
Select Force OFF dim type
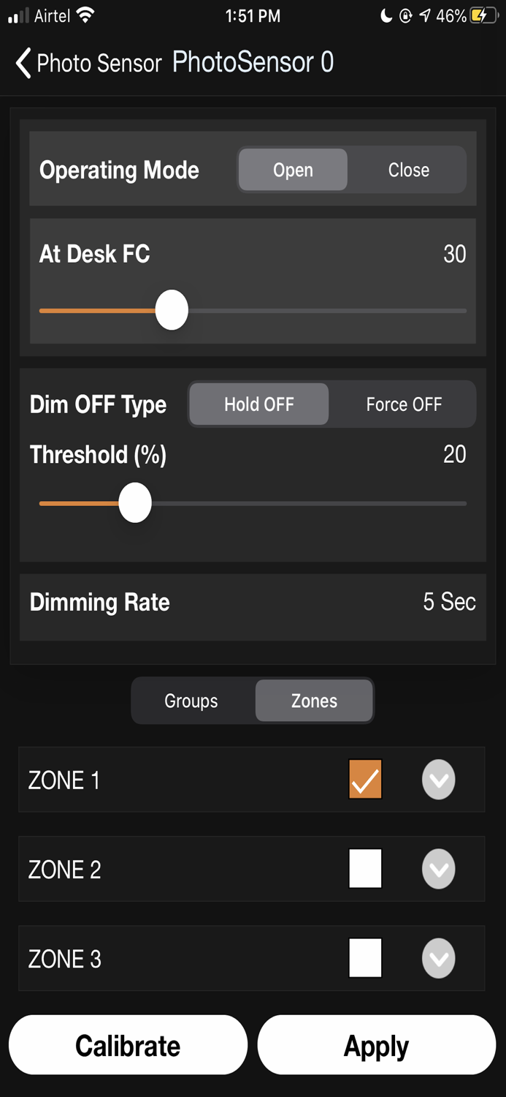[403, 404]
